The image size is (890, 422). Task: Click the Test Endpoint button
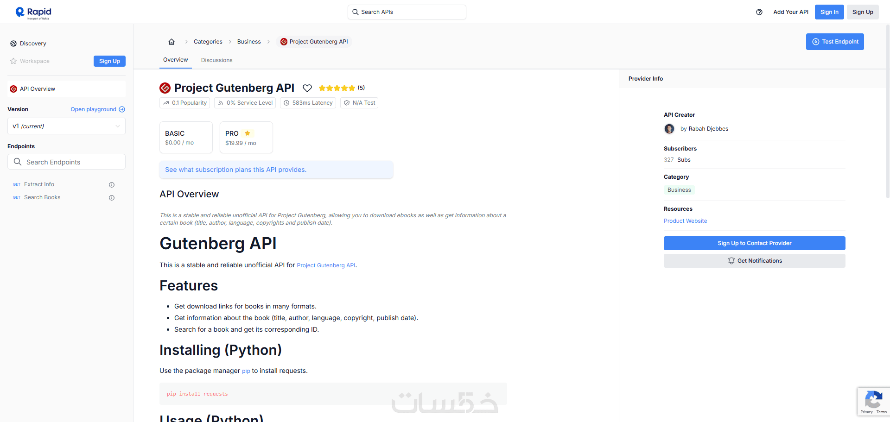coord(835,42)
